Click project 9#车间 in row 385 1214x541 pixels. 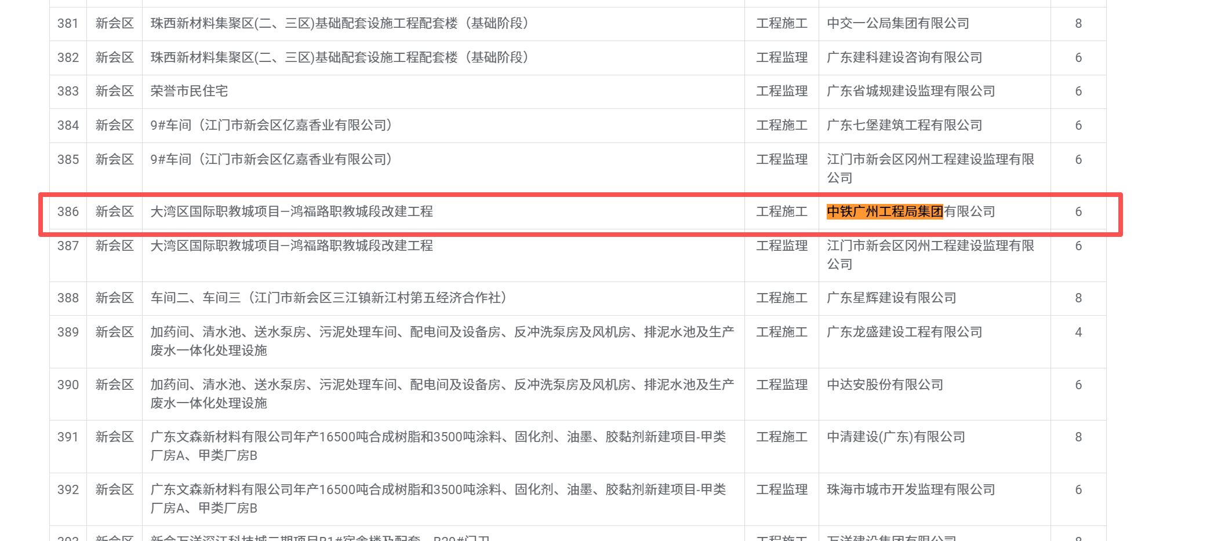click(x=271, y=160)
